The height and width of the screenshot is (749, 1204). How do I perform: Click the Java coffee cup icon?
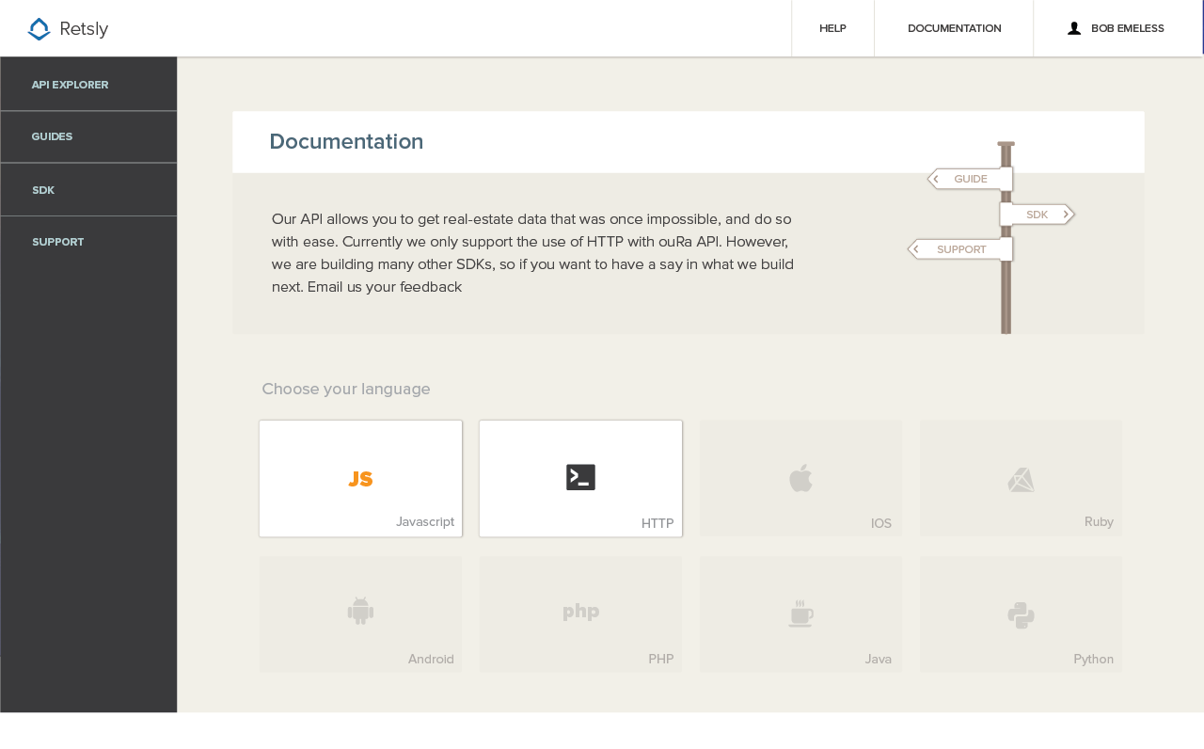[x=800, y=613]
